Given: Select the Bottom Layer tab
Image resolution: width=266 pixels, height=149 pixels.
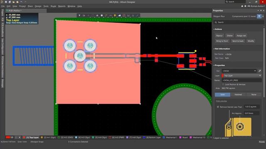Looking at the screenshot, I should coord(152,137).
